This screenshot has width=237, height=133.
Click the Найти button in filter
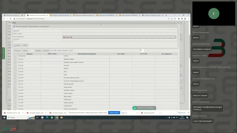point(17,45)
